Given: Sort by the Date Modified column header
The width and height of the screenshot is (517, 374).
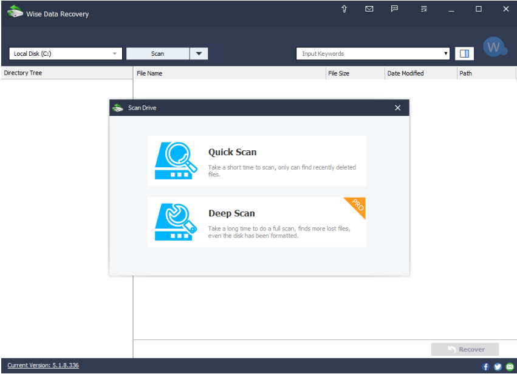Looking at the screenshot, I should (420, 73).
